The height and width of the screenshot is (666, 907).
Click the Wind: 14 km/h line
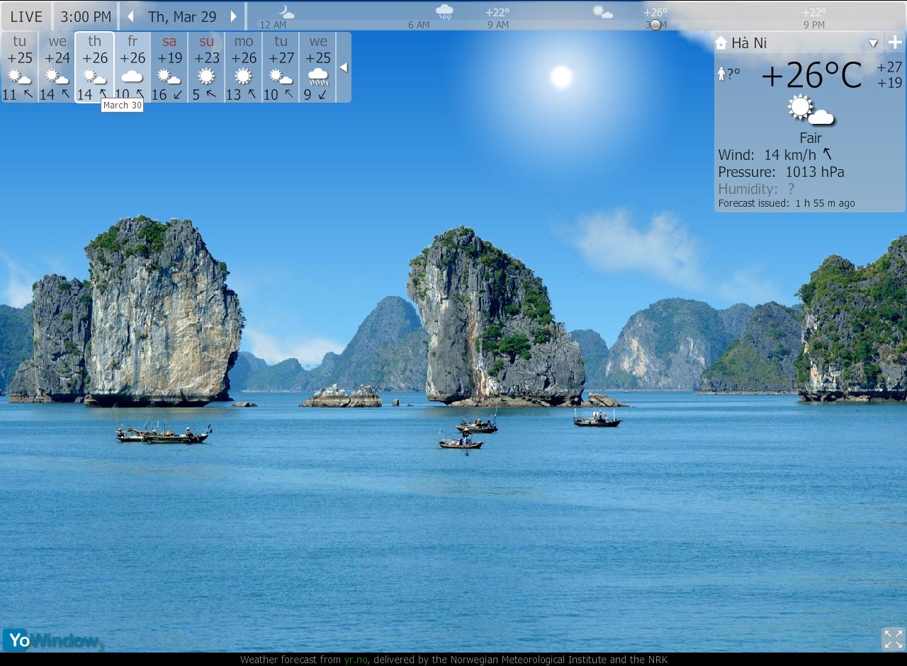pyautogui.click(x=775, y=155)
